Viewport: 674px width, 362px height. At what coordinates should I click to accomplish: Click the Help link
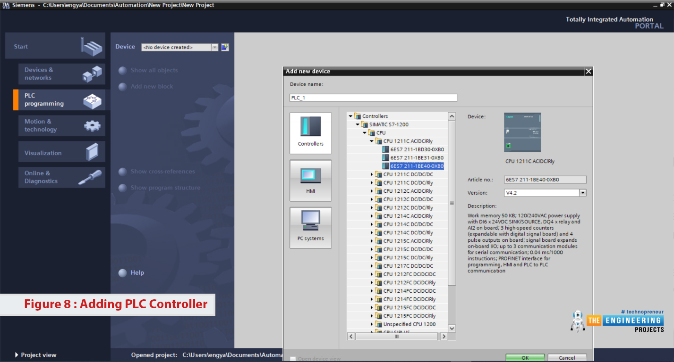[137, 273]
